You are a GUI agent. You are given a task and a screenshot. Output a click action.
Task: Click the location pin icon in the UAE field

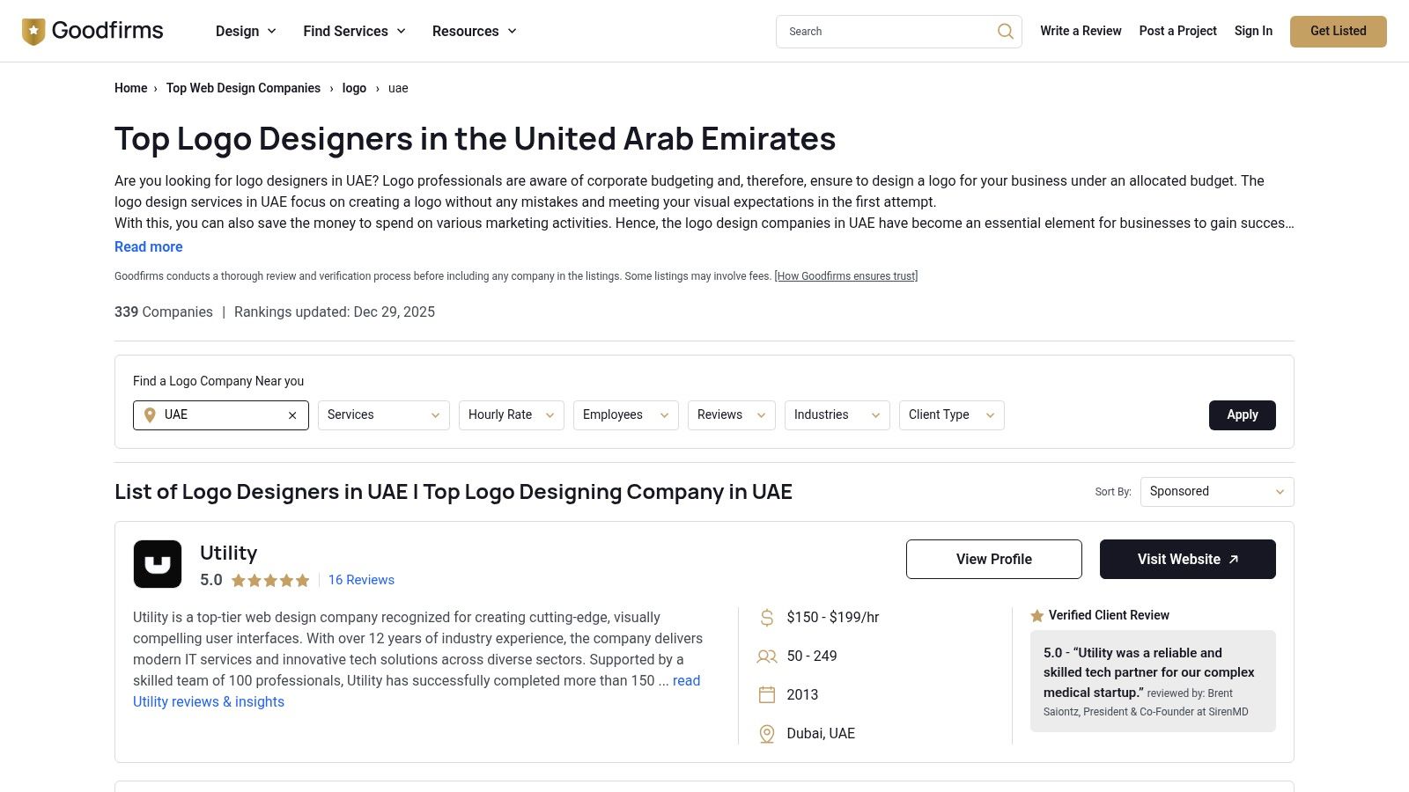tap(150, 414)
